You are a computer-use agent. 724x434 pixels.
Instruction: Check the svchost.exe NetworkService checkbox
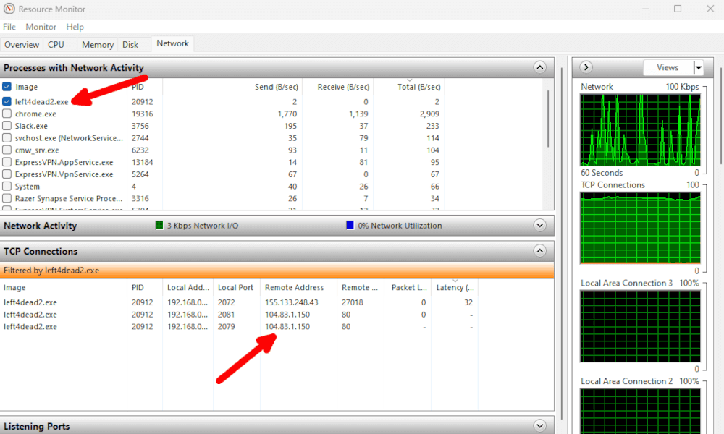pos(7,138)
